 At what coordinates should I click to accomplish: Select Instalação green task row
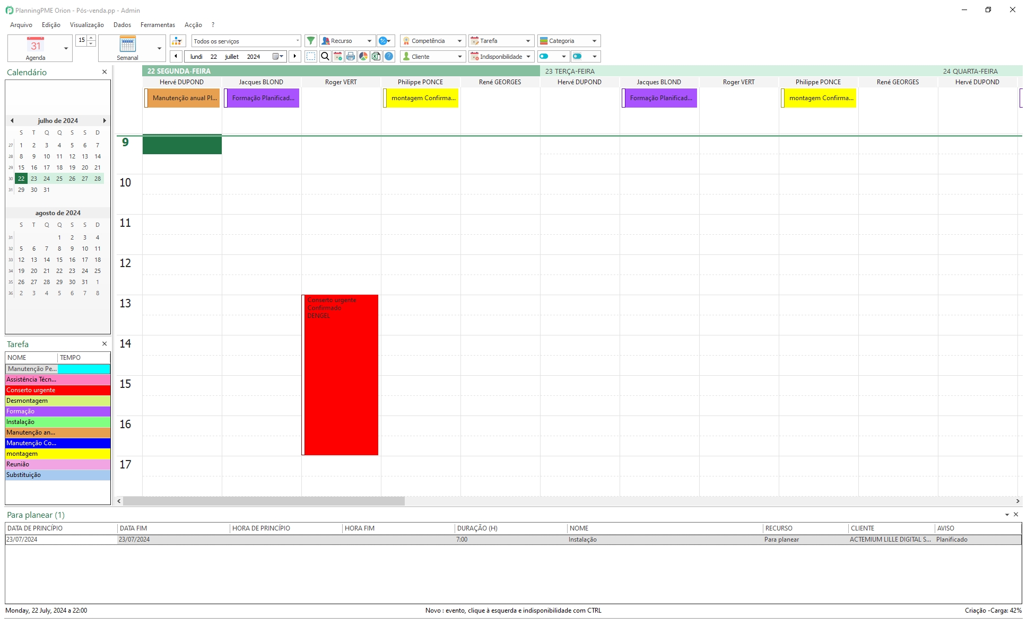tap(58, 422)
